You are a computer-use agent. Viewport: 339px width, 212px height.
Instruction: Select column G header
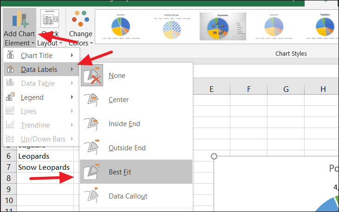click(286, 89)
